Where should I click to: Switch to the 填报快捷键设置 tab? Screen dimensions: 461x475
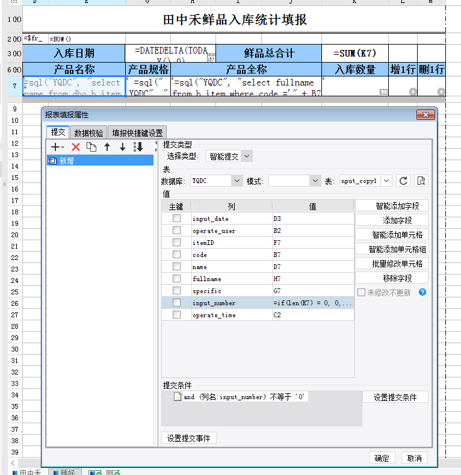[x=137, y=132]
